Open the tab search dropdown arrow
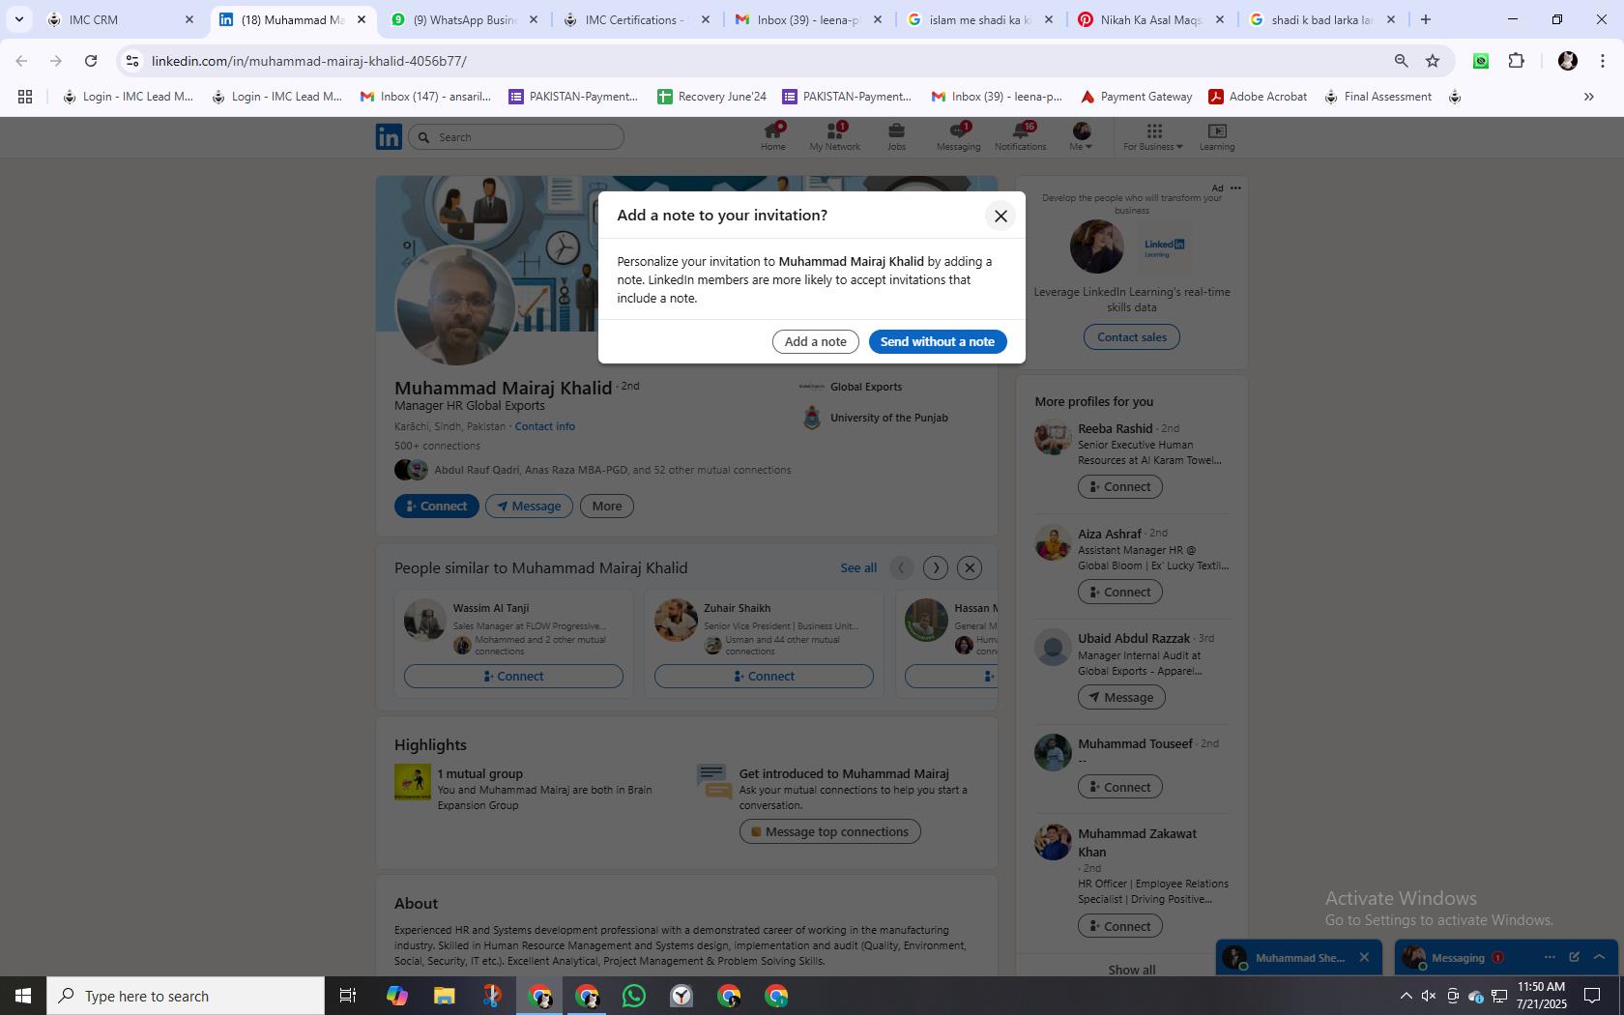Image resolution: width=1624 pixels, height=1015 pixels. (x=18, y=19)
